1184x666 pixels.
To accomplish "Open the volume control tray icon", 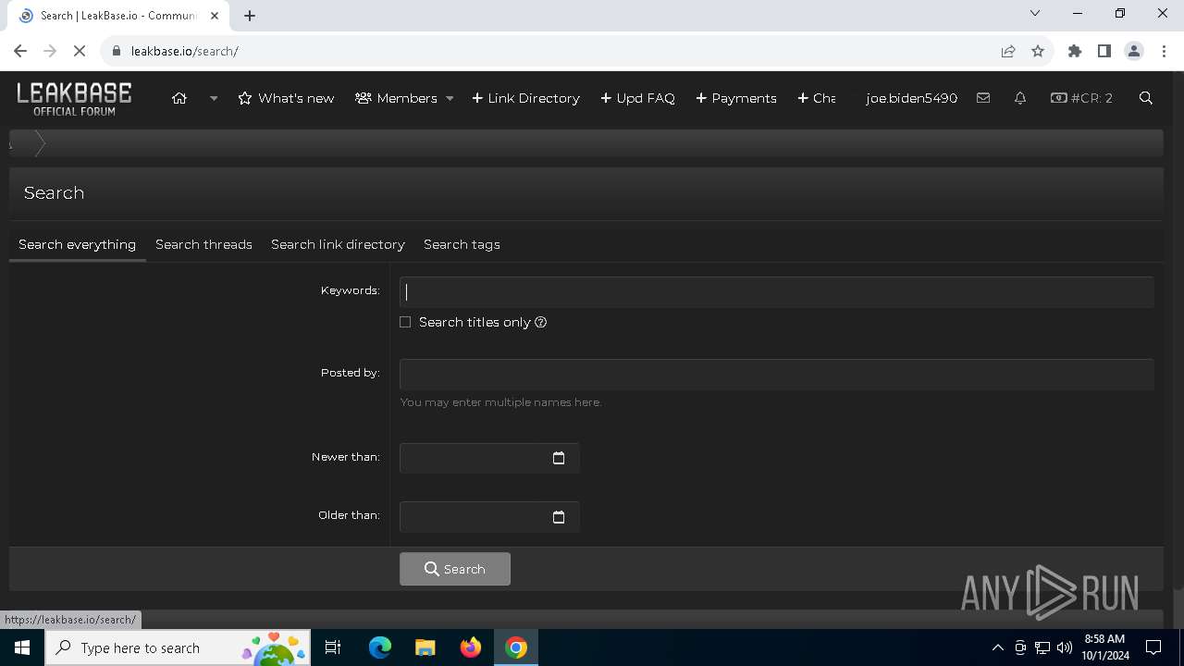I will pyautogui.click(x=1065, y=647).
